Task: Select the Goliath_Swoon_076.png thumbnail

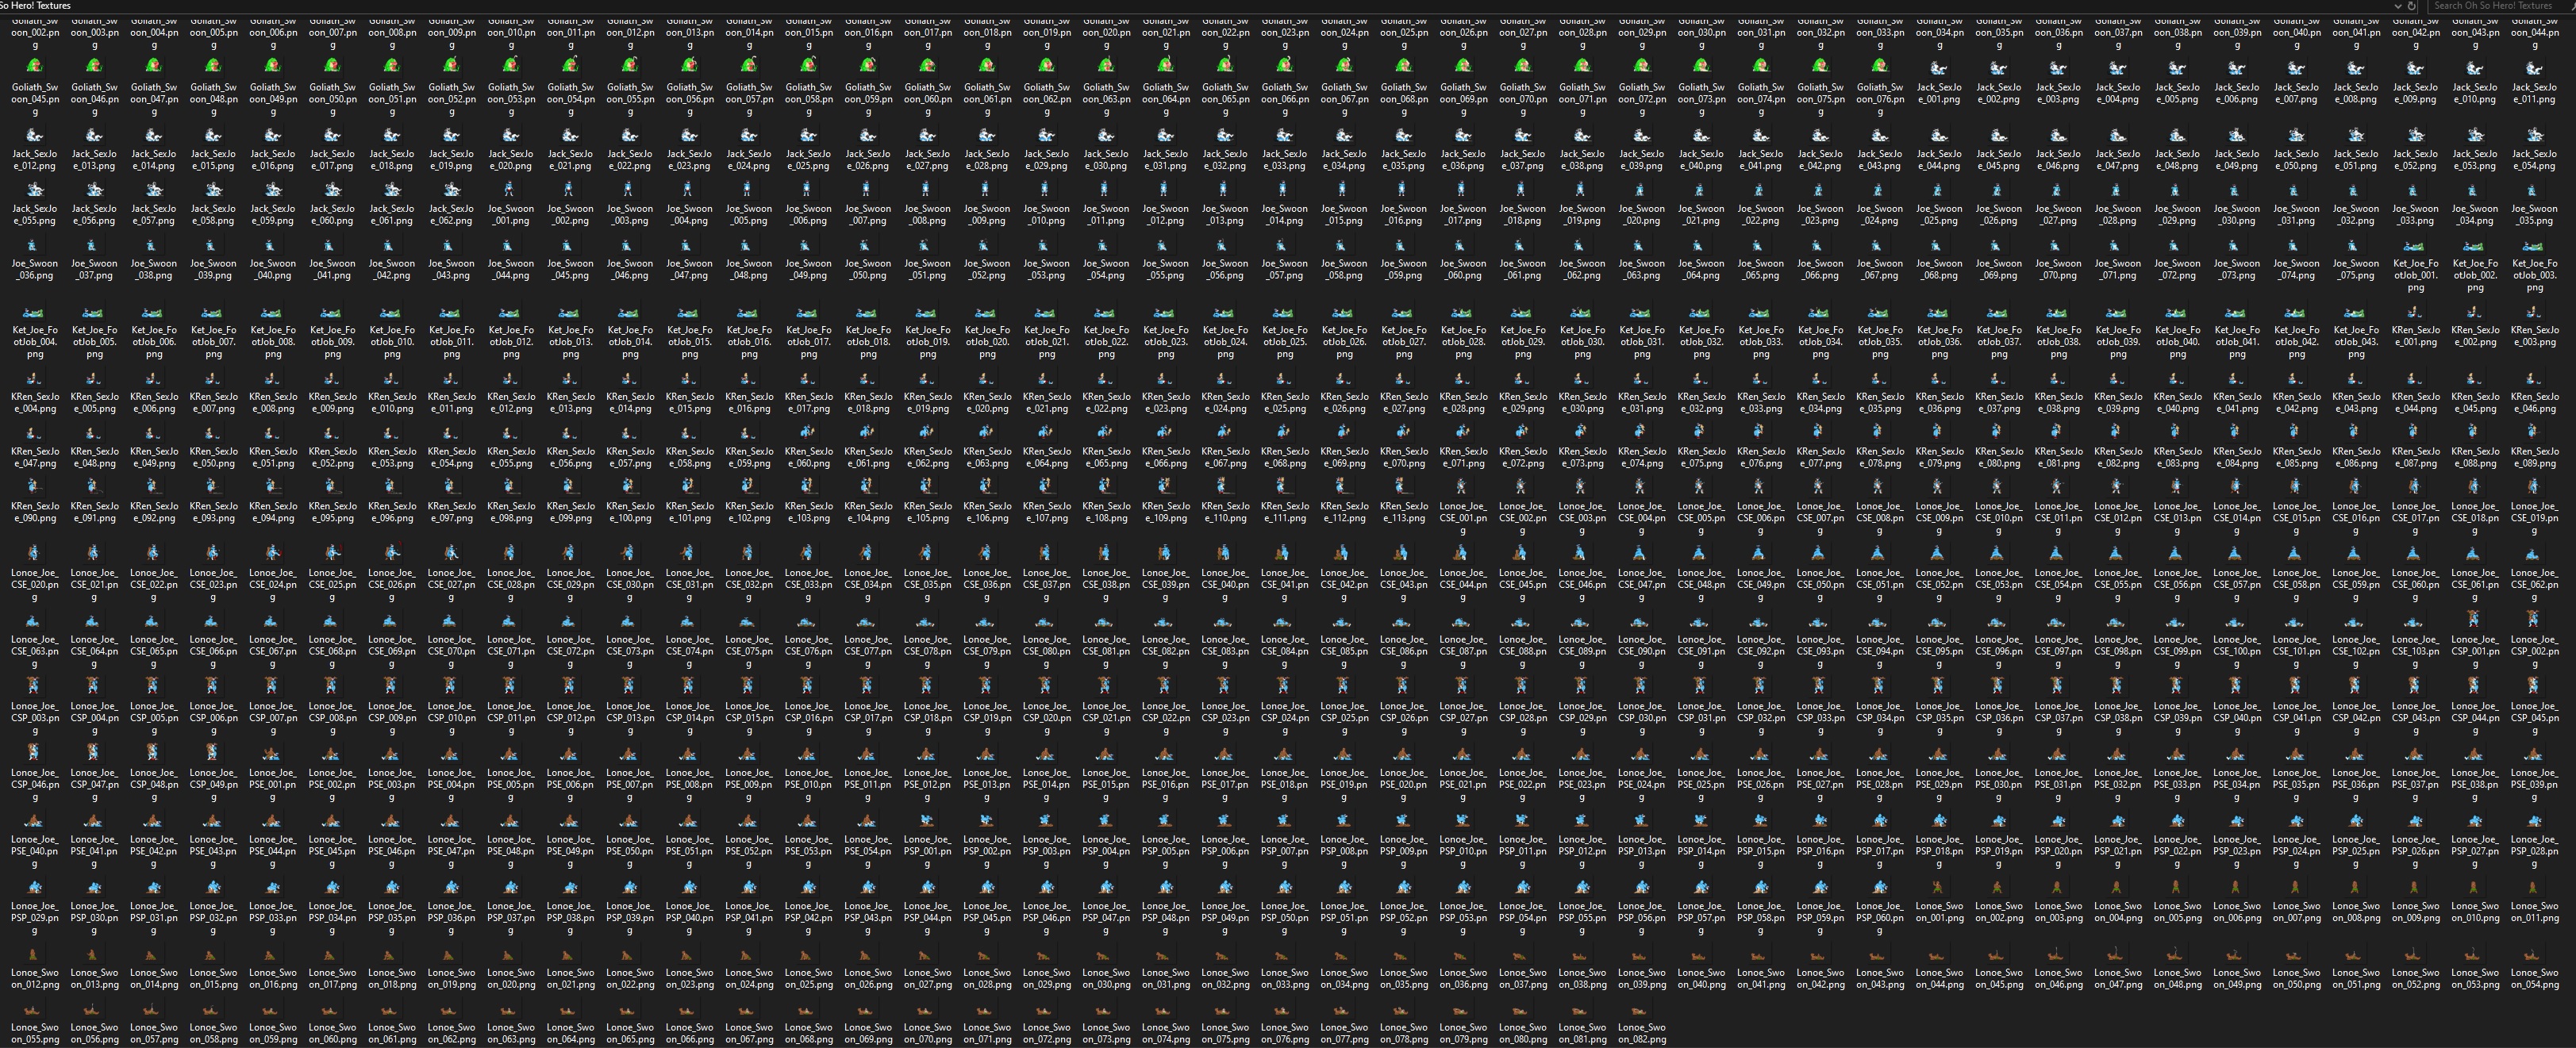Action: click(x=1879, y=66)
